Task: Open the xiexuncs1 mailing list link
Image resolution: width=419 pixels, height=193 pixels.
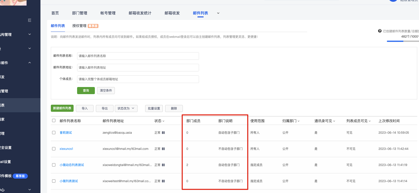Action: click(x=66, y=149)
